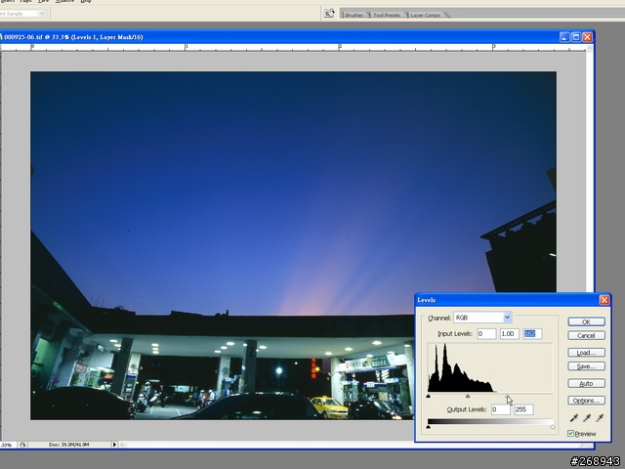Image resolution: width=625 pixels, height=469 pixels.
Task: Click the Input Levels shadow field showing 0
Action: (486, 333)
